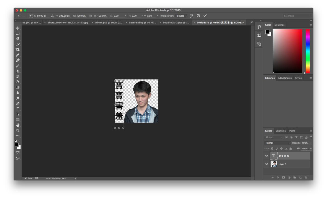The image size is (327, 199).
Task: Toggle lock image pixels brush icon
Action: point(277,149)
